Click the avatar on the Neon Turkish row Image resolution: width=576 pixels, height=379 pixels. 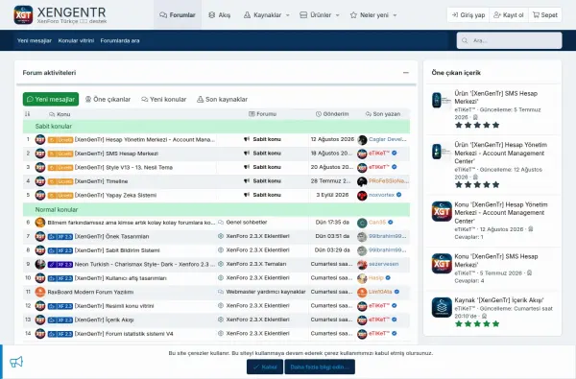(x=40, y=265)
